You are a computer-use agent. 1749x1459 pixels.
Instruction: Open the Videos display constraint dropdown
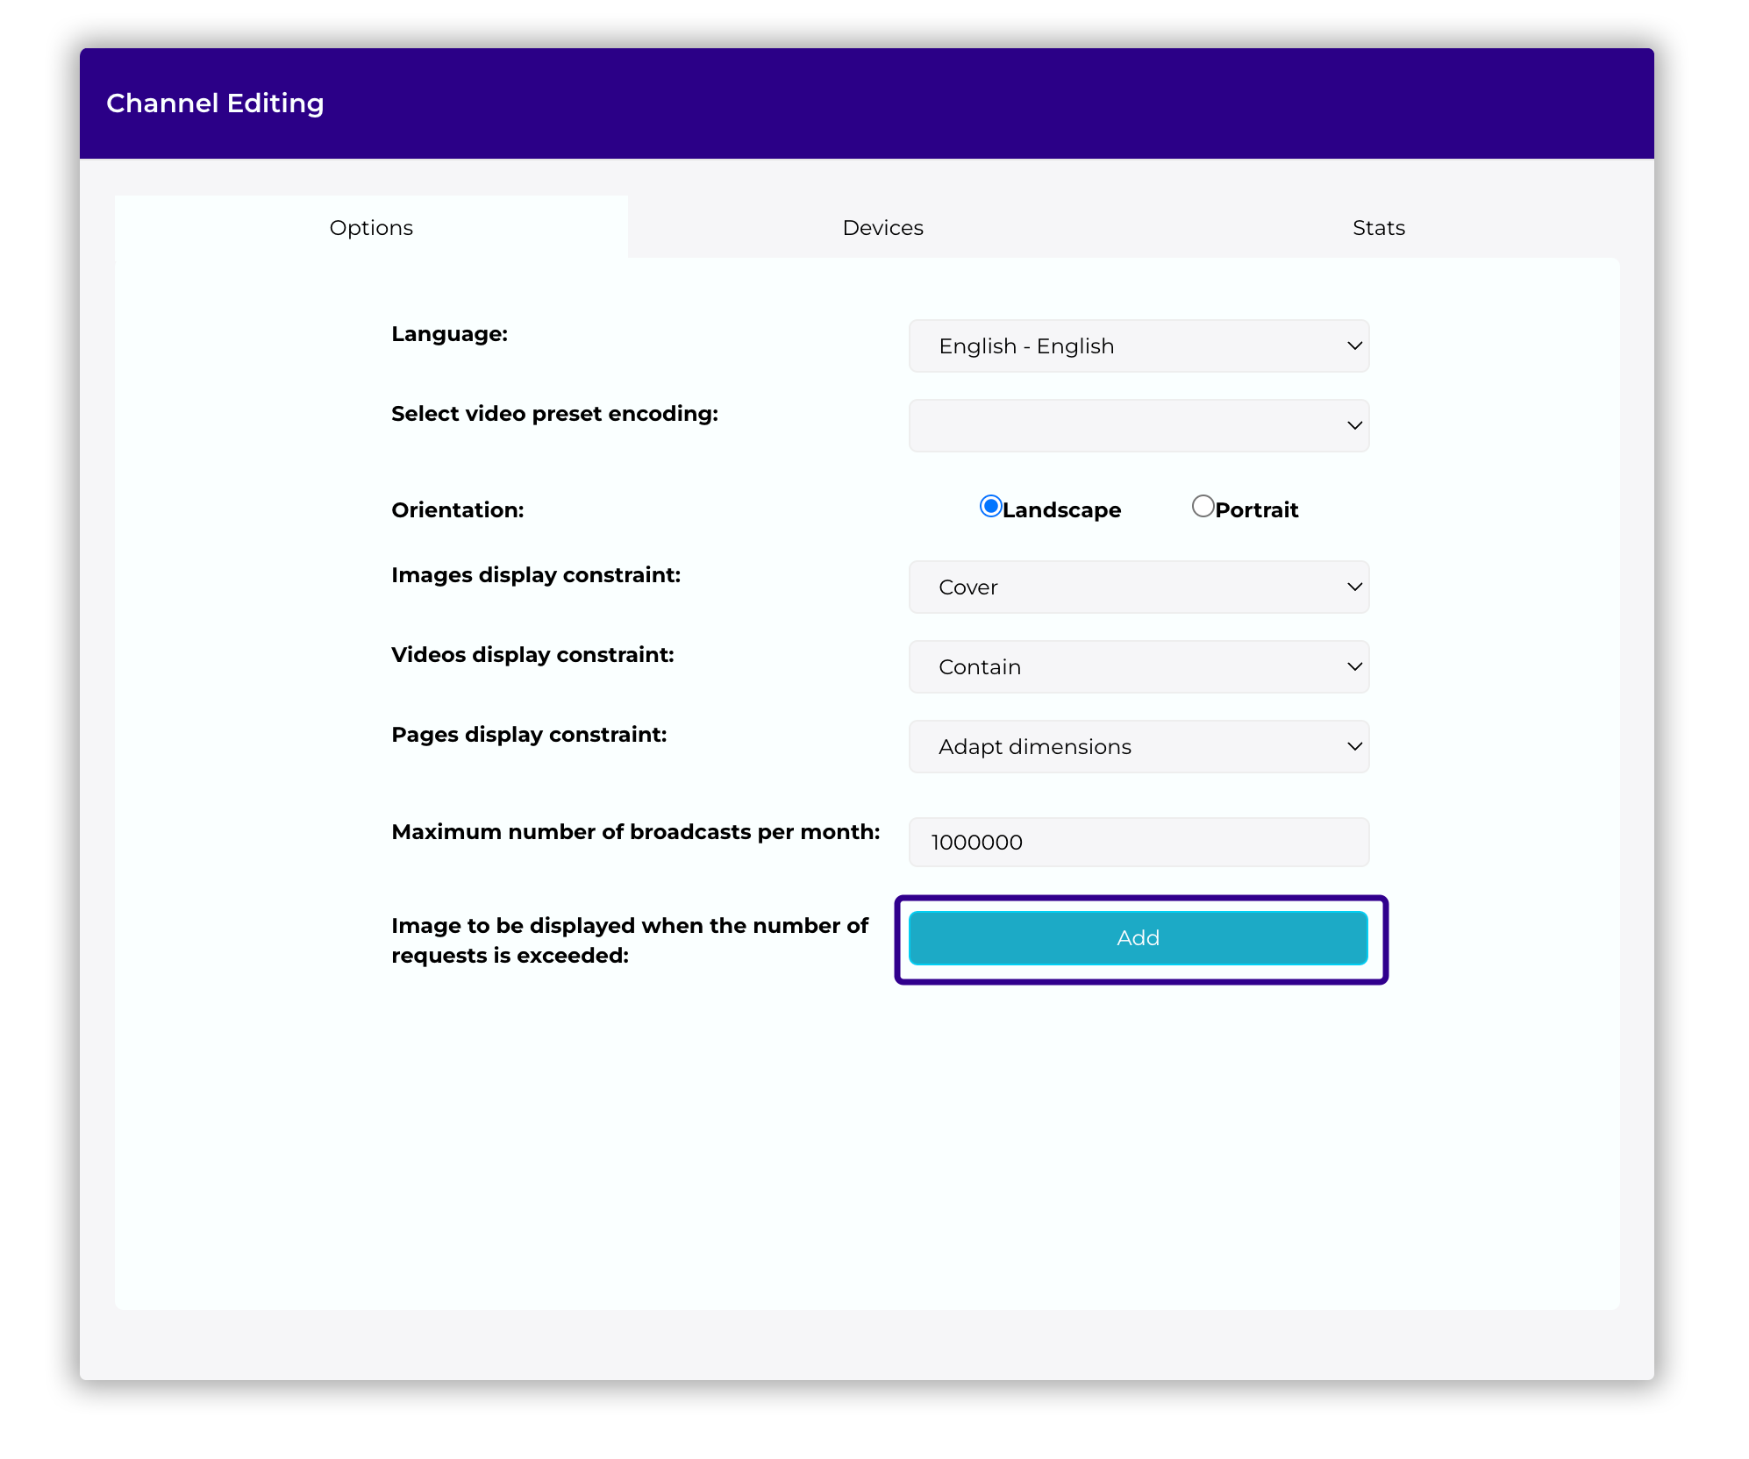pos(1139,667)
